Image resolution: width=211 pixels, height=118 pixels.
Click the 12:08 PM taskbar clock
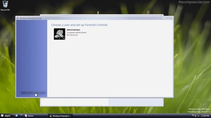tap(205, 116)
